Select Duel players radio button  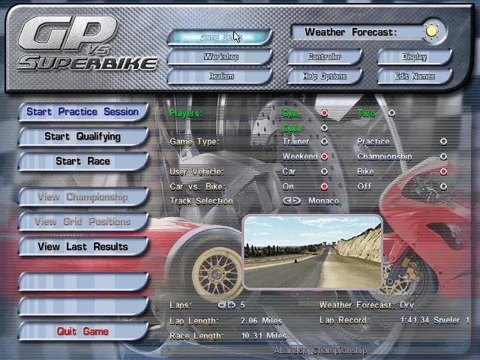point(324,128)
